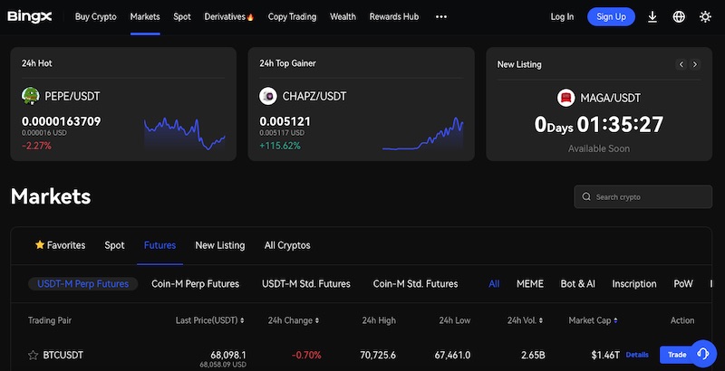Switch to the Spot markets tab
725x371 pixels.
[114, 245]
